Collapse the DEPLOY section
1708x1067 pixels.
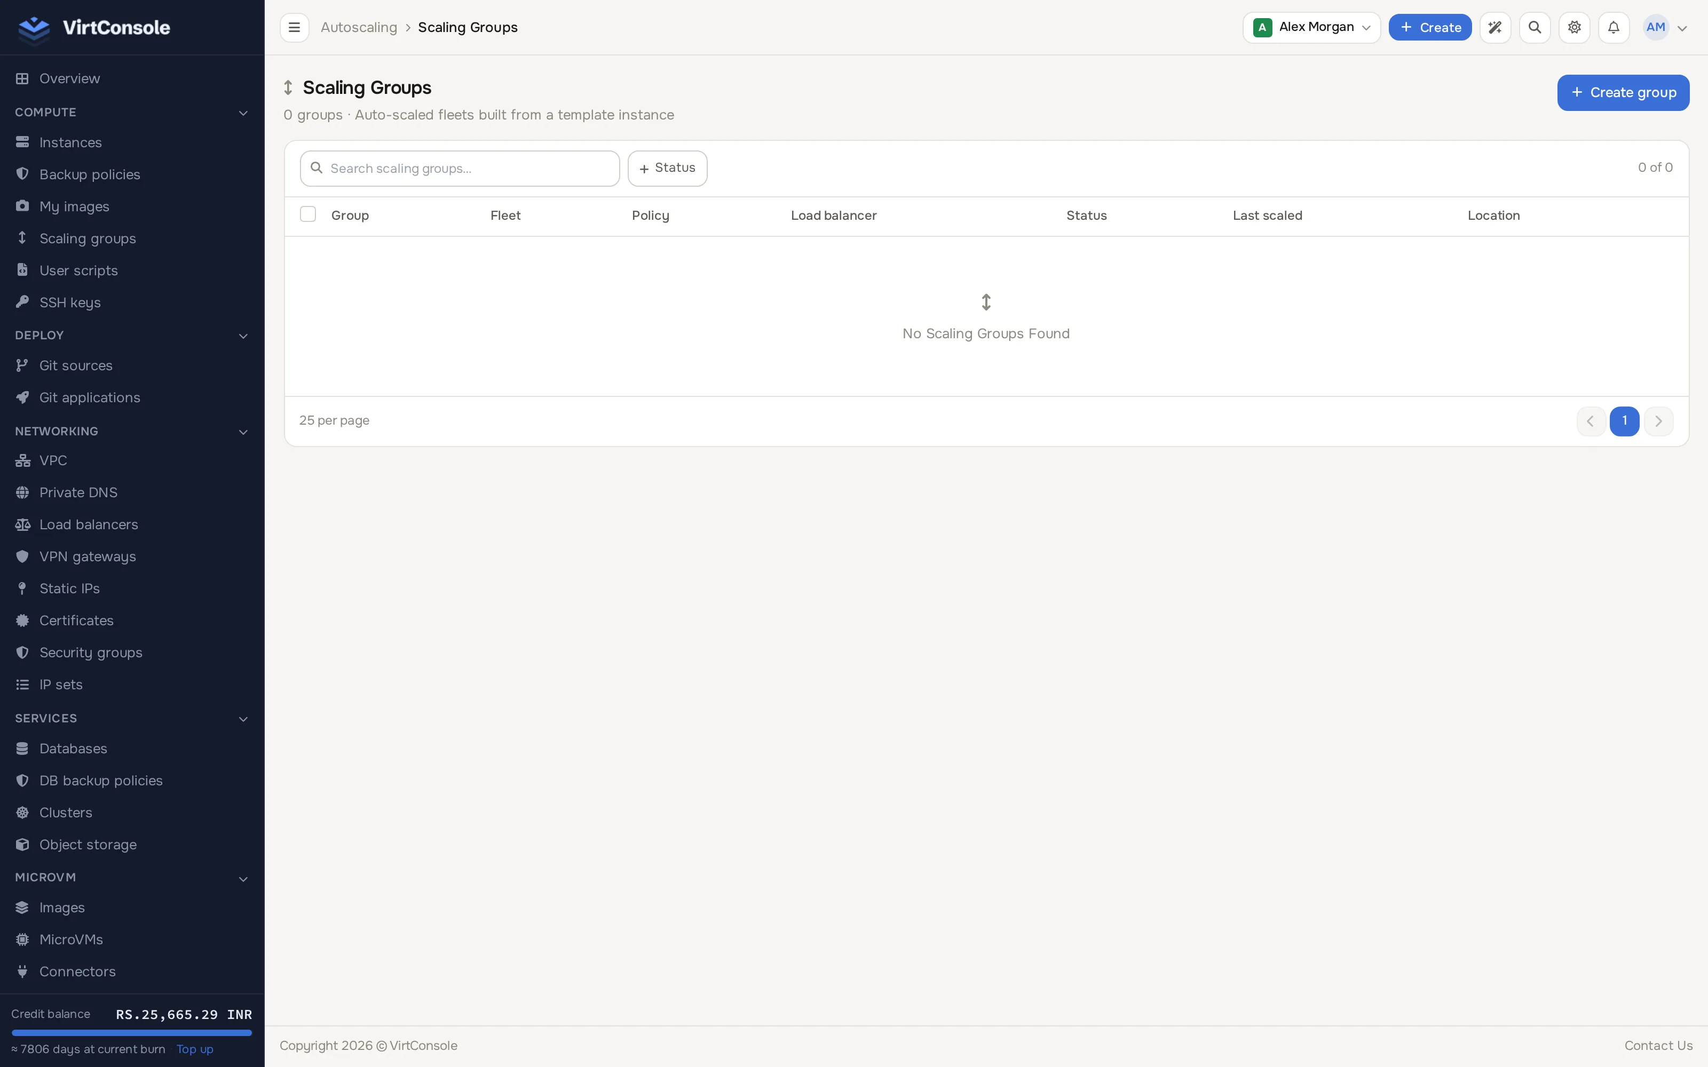click(x=243, y=336)
